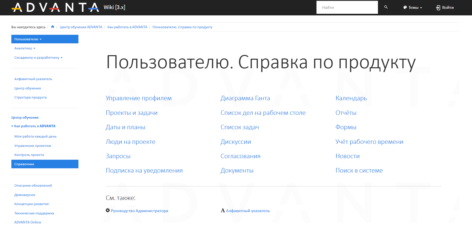Image resolution: width=472 pixels, height=230 pixels.
Task: Click the palette icon next to Темы
Action: point(405,8)
